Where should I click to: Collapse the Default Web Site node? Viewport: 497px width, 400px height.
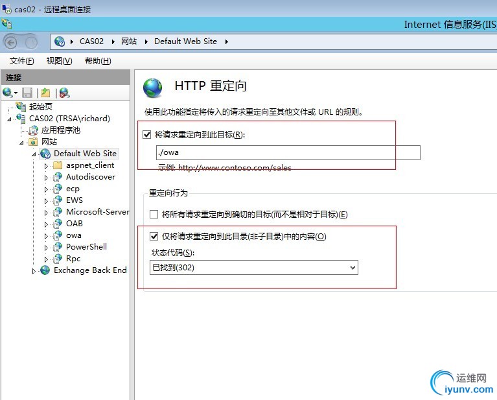click(34, 154)
